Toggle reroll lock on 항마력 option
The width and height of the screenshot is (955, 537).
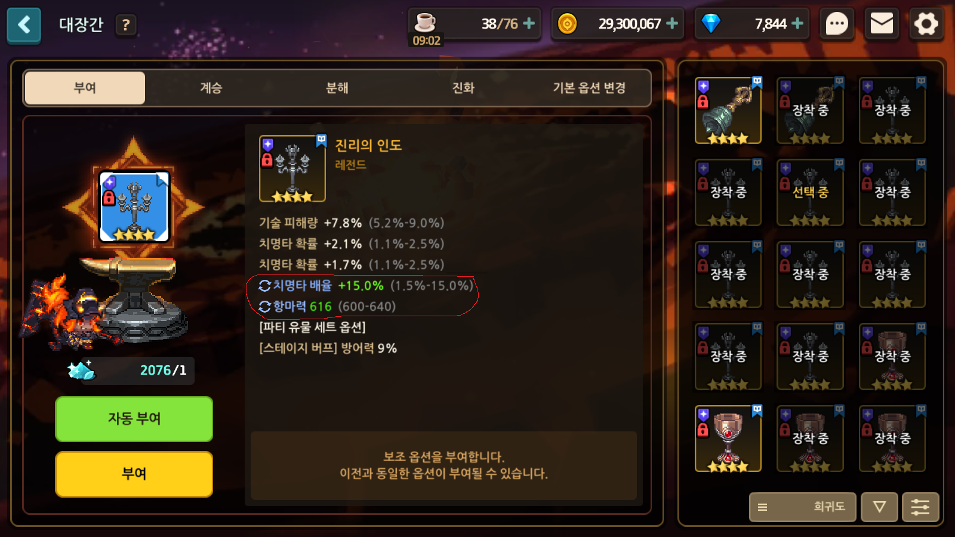[264, 307]
